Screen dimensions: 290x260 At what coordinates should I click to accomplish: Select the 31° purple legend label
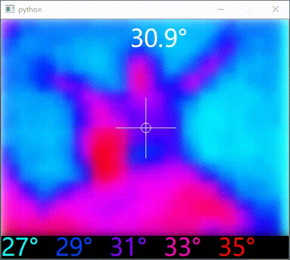tap(128, 247)
